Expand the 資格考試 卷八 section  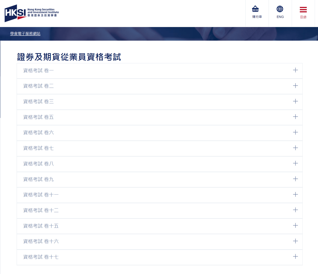point(295,163)
